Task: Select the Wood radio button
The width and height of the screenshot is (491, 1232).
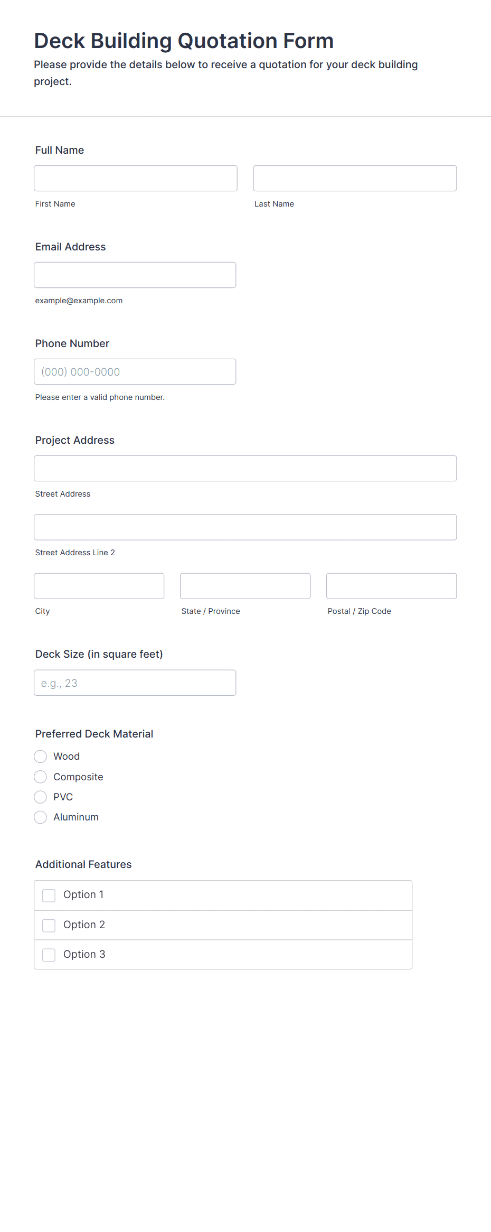Action: [41, 757]
